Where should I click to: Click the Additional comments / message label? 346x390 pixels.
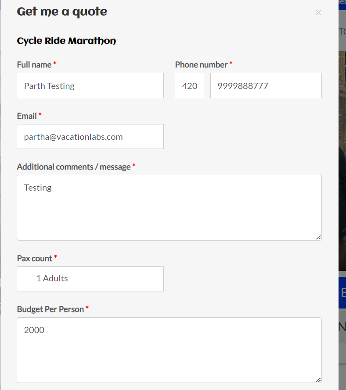[x=74, y=167]
